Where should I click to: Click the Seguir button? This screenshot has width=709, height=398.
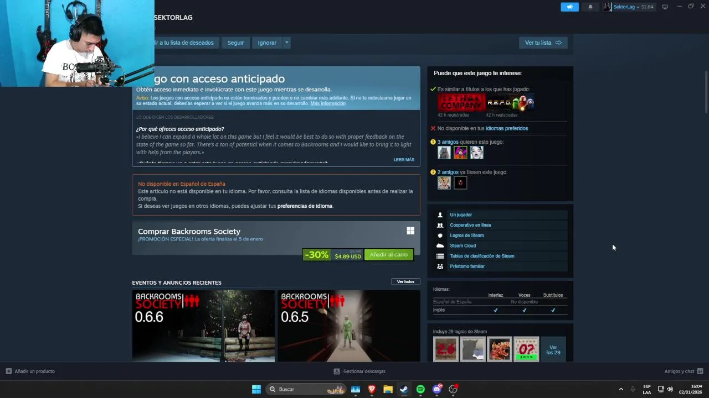(x=235, y=43)
